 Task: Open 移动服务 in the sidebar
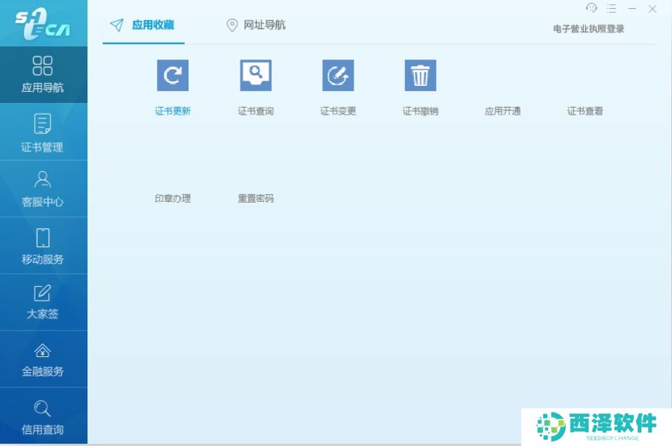click(x=43, y=246)
